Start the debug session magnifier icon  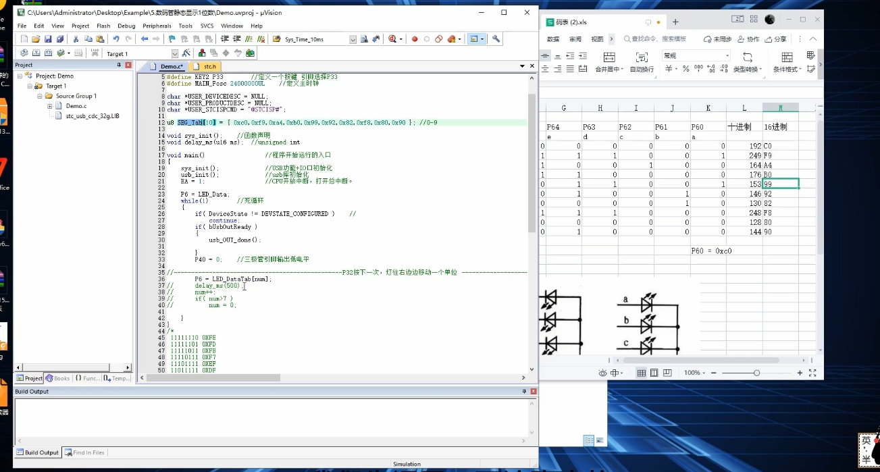392,39
